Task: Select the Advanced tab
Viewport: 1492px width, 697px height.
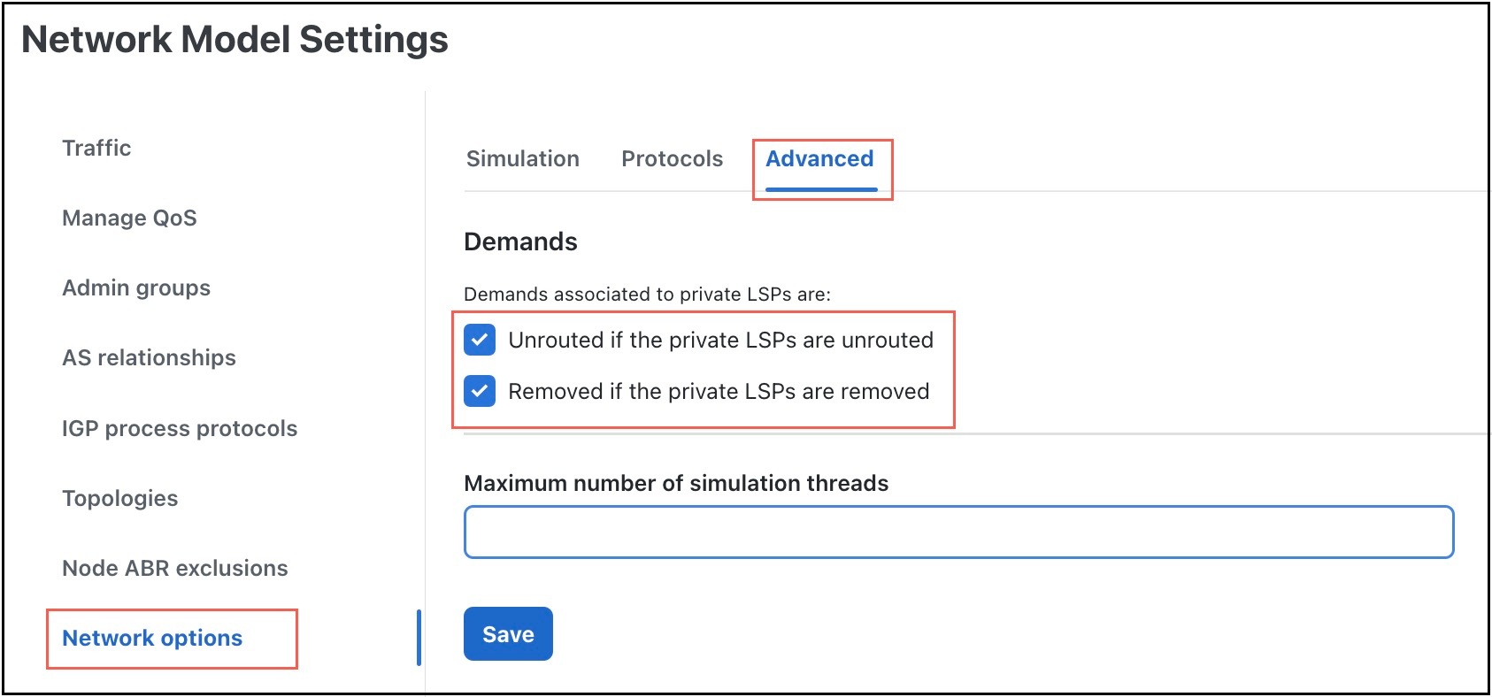Action: point(819,159)
